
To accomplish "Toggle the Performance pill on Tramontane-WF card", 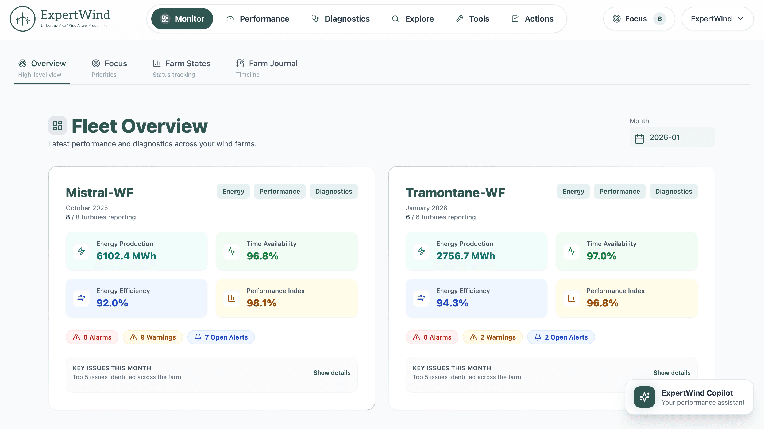I will click(620, 191).
